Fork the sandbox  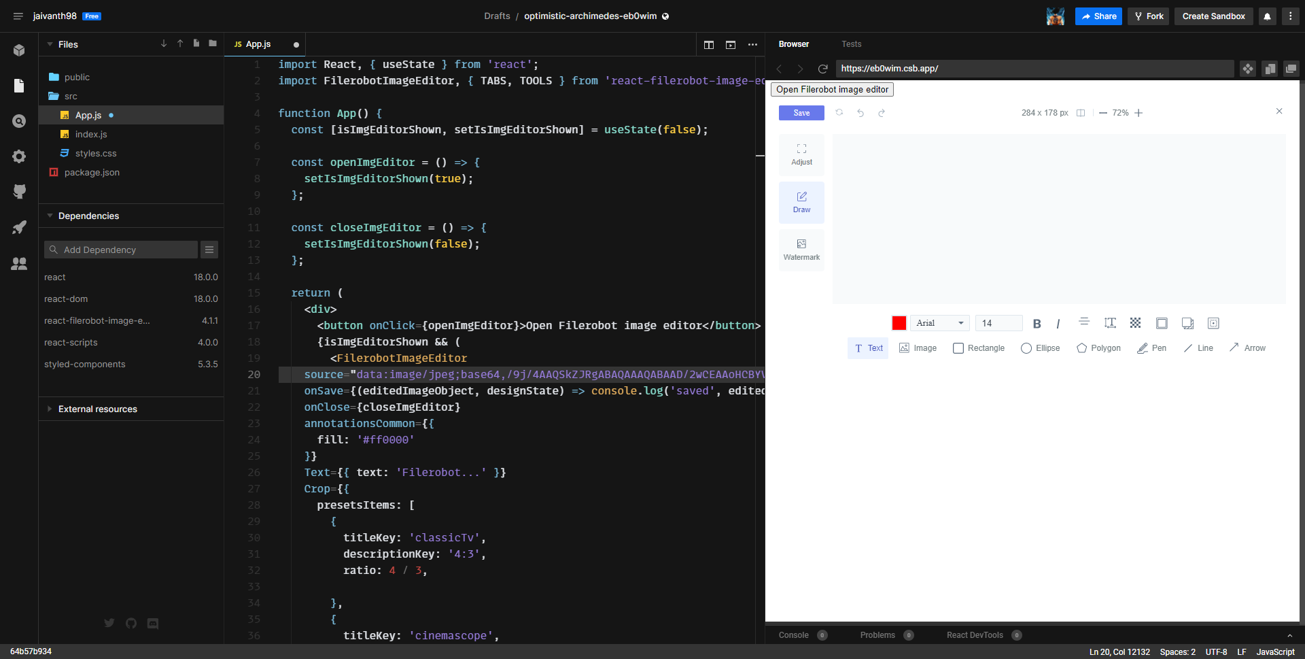(x=1147, y=16)
